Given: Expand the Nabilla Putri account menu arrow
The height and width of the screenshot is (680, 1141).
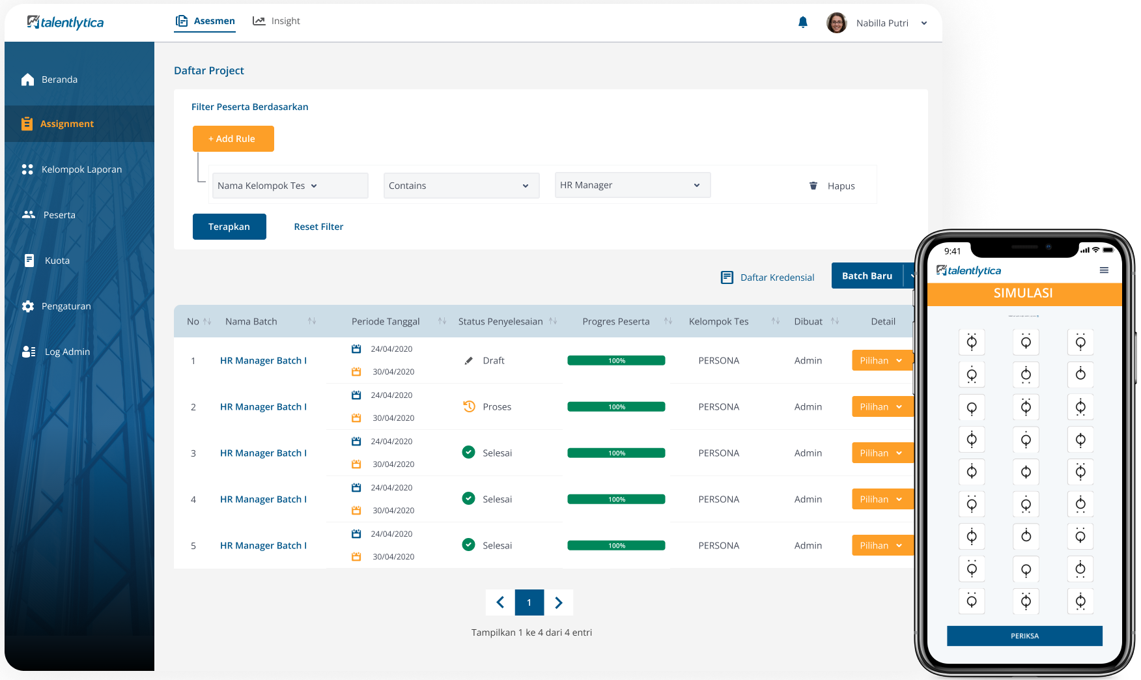Looking at the screenshot, I should coord(924,23).
